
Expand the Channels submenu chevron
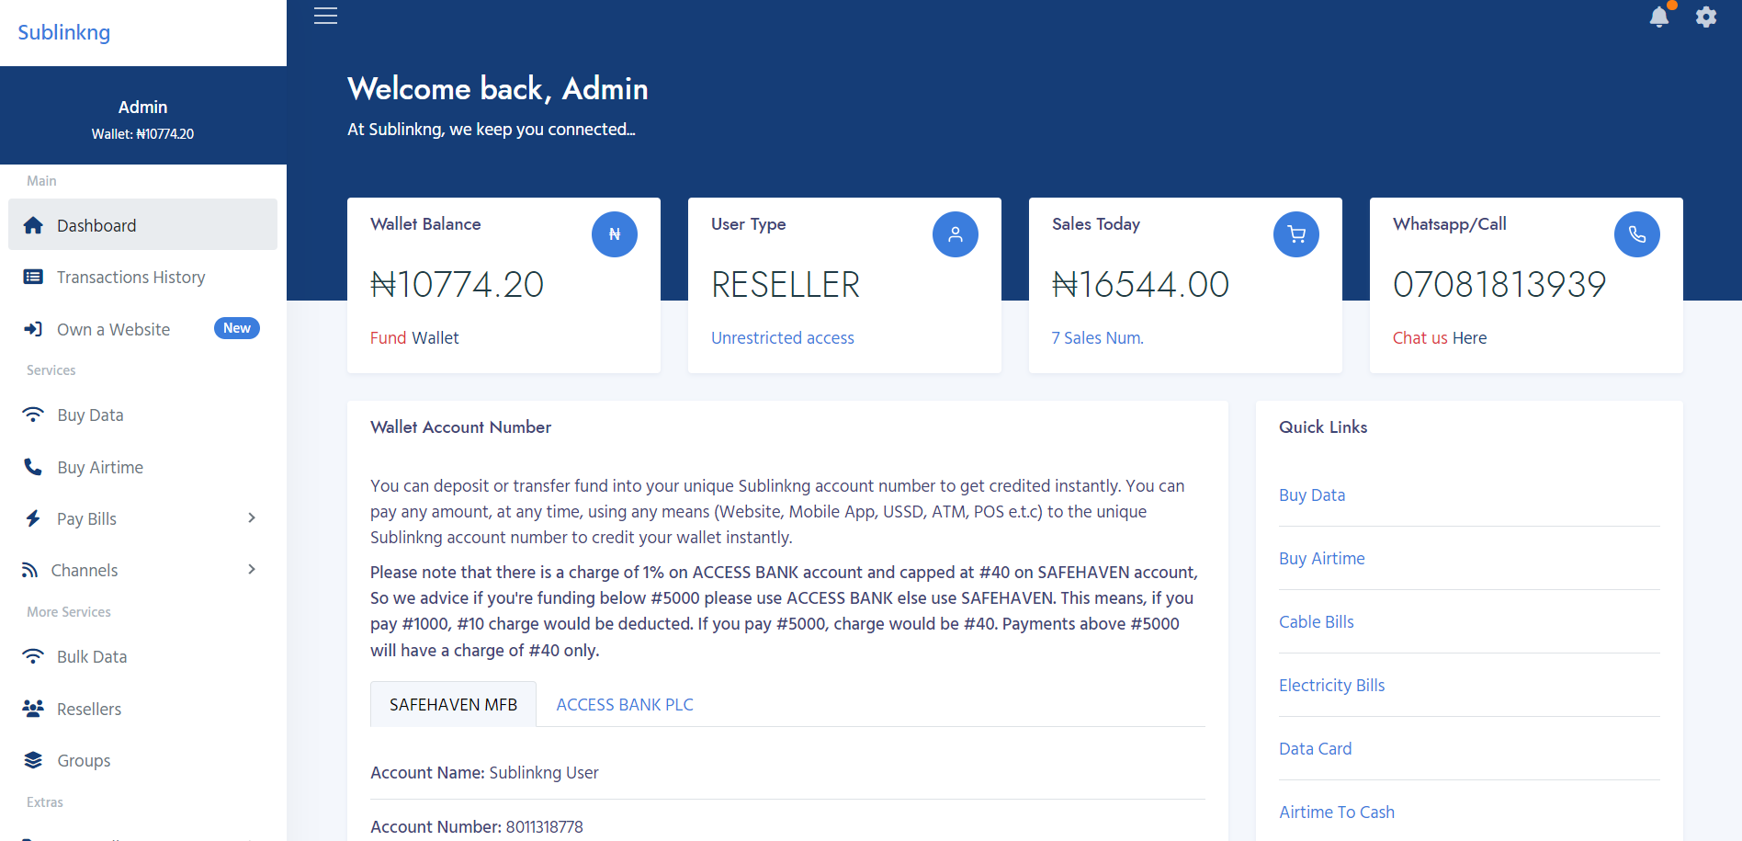252,570
